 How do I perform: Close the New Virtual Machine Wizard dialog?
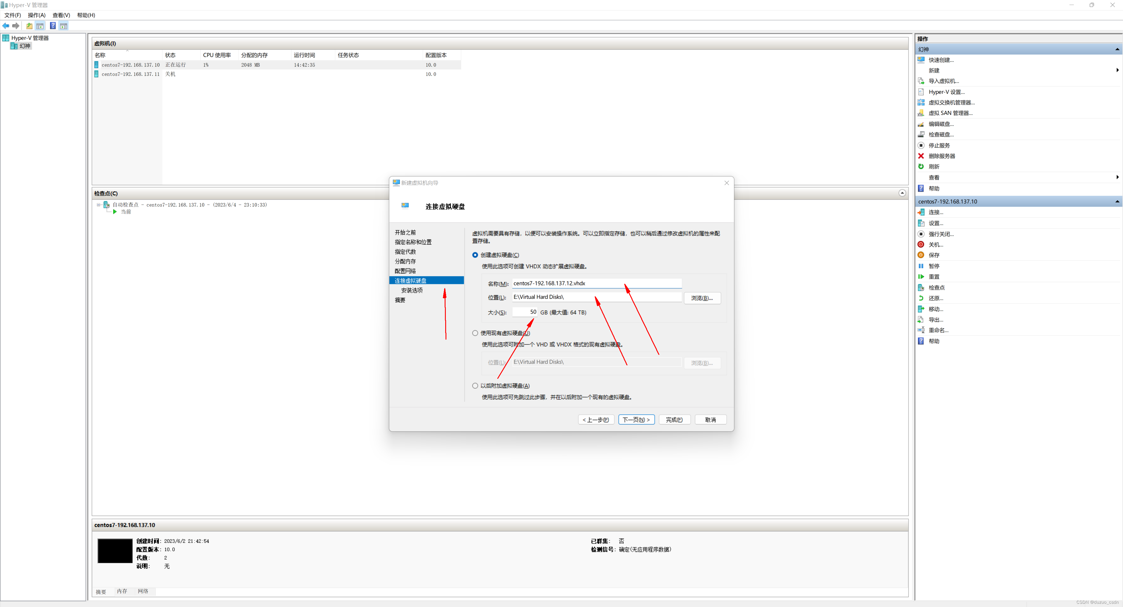click(x=727, y=183)
